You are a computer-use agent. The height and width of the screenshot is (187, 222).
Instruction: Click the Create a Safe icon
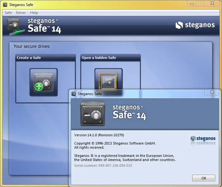pyautogui.click(x=43, y=82)
